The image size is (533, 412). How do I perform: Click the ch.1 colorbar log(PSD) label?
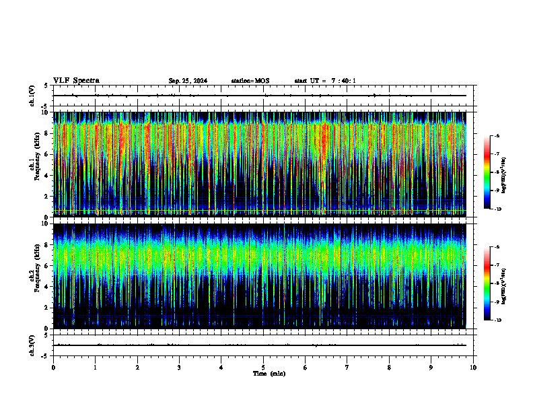(x=504, y=175)
